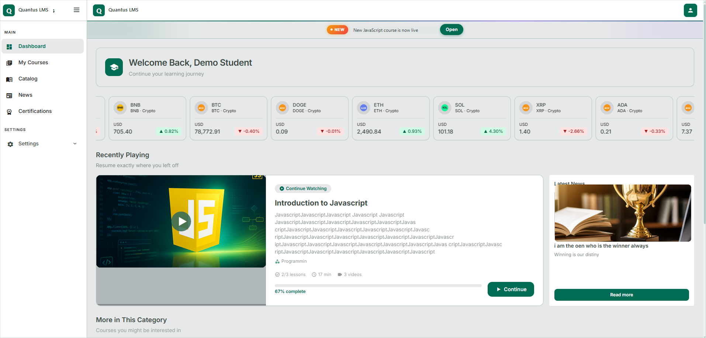Click the Continue Watching badge
This screenshot has width=706, height=338.
tap(303, 189)
